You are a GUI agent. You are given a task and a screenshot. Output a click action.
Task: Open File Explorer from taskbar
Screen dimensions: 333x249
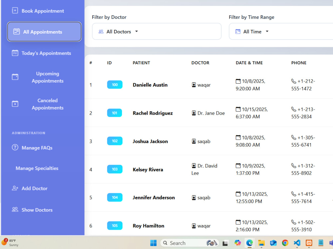coord(261,243)
